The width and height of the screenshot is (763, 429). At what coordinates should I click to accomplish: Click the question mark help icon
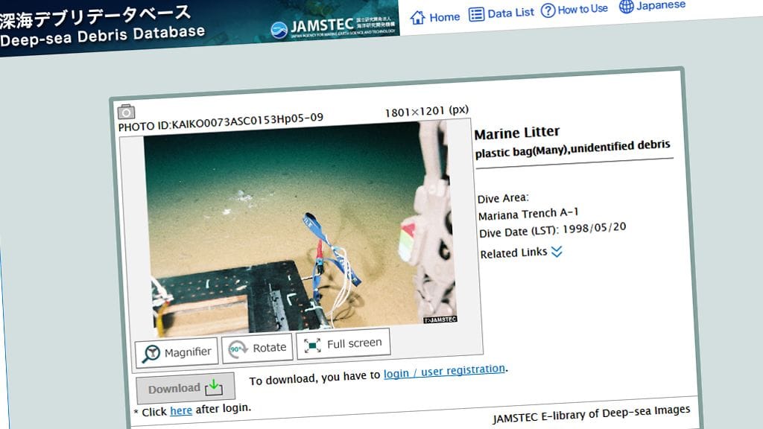pos(548,10)
